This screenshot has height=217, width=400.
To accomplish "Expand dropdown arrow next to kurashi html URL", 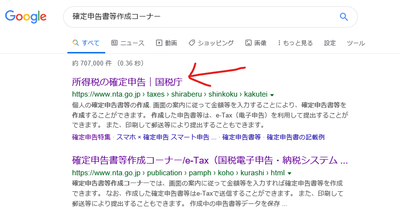I will 289,173.
